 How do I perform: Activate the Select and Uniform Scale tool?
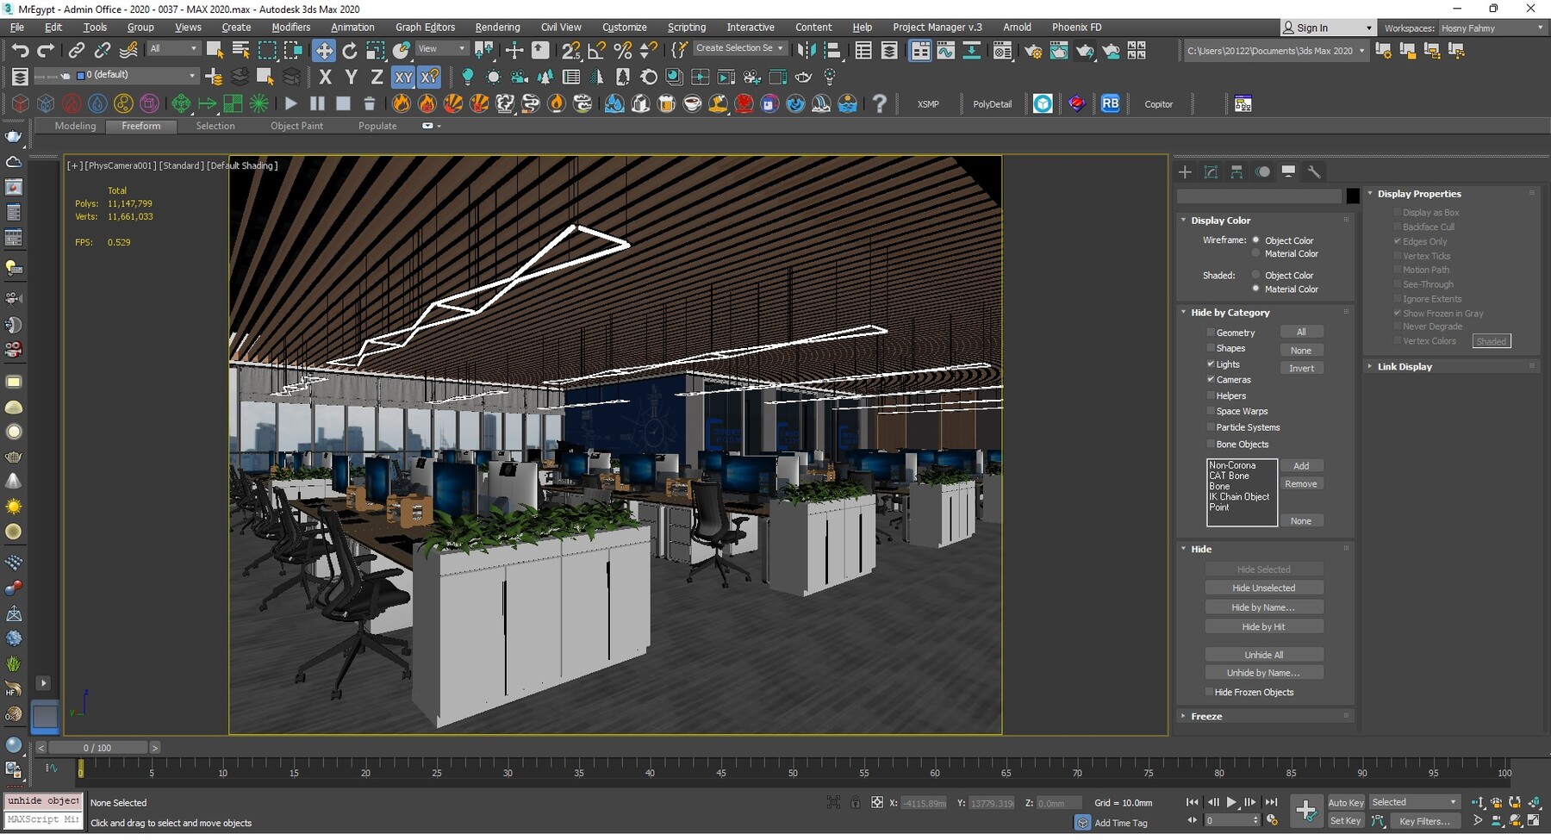pos(376,50)
